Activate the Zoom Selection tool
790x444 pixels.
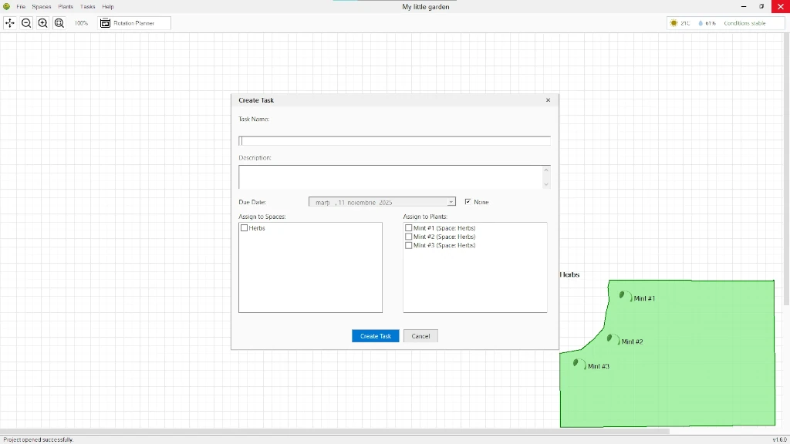[x=59, y=23]
